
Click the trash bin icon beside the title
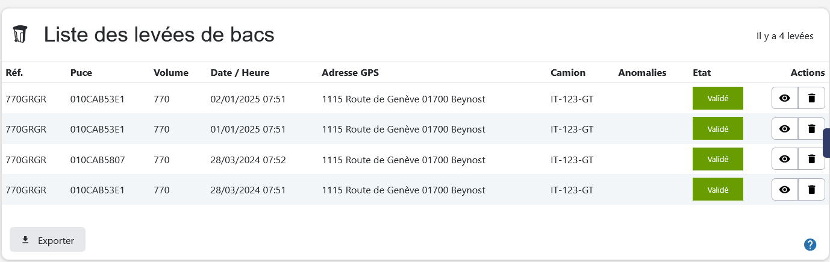point(20,35)
